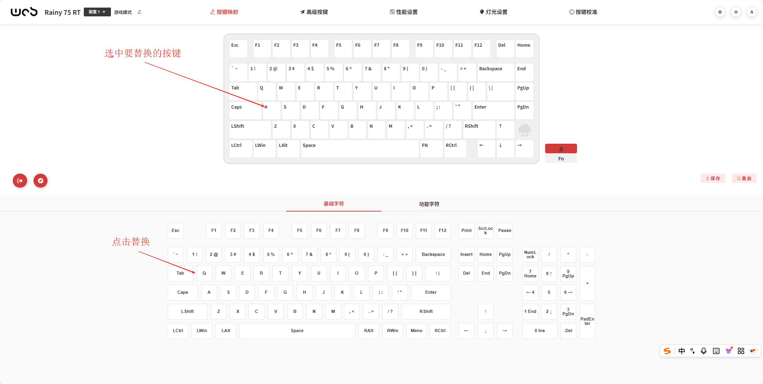Choose numpad 9 PgUp key
The width and height of the screenshot is (763, 384).
[x=568, y=273]
